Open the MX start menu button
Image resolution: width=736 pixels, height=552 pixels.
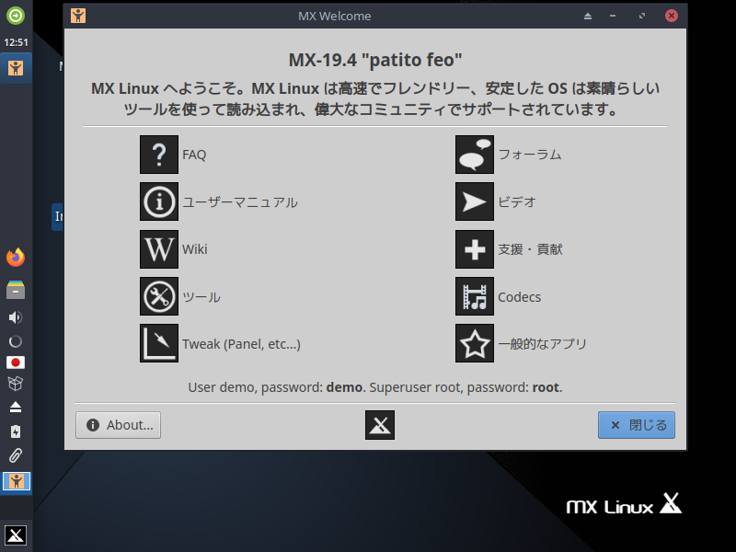click(16, 535)
